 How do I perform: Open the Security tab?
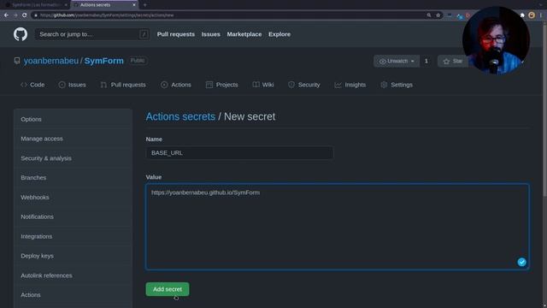click(304, 85)
